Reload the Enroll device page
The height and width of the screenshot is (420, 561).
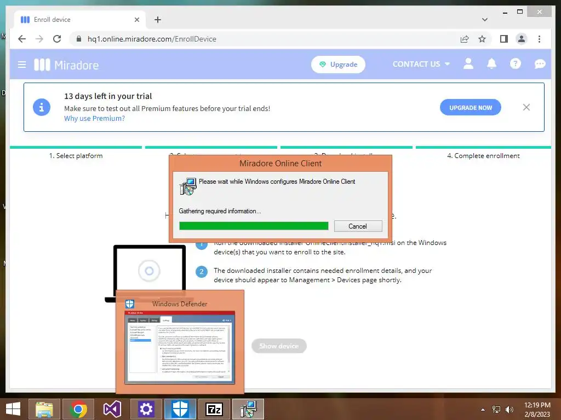pos(57,39)
